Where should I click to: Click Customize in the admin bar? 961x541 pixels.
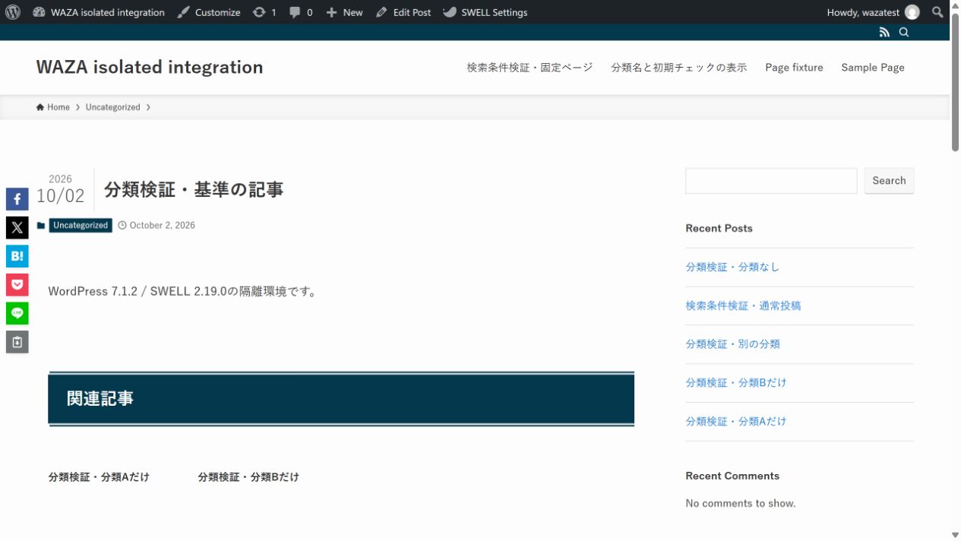pyautogui.click(x=209, y=12)
